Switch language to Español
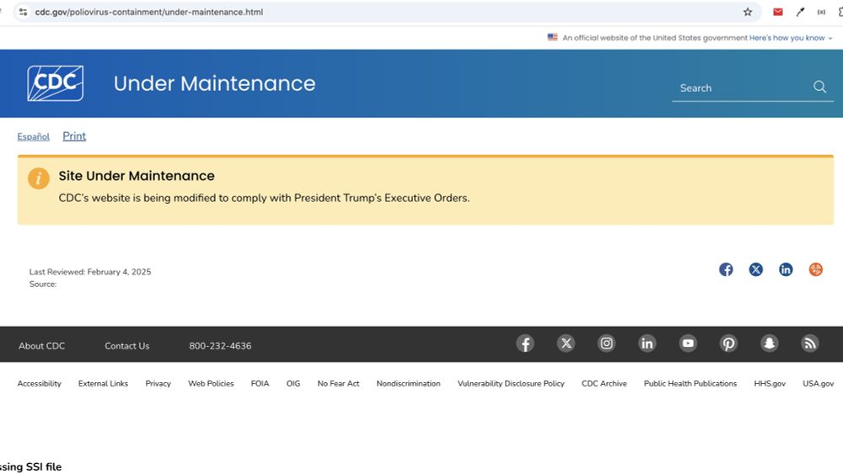Screen dimensions: 843x474 click(34, 137)
